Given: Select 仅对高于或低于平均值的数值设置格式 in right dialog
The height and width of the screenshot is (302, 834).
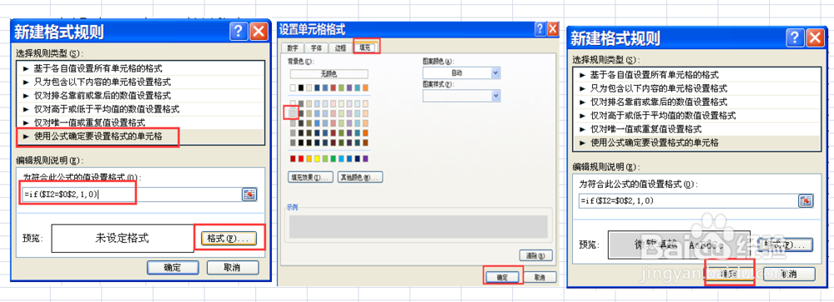Looking at the screenshot, I should click(696, 115).
